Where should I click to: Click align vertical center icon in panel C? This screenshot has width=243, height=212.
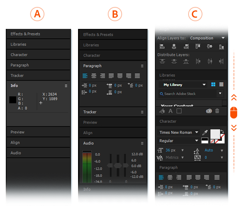click(210, 46)
